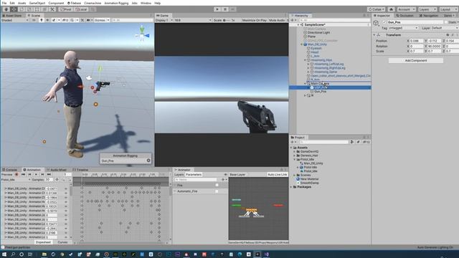Open the Window menu
Image resolution: width=459 pixels, height=258 pixels.
click(x=146, y=3)
